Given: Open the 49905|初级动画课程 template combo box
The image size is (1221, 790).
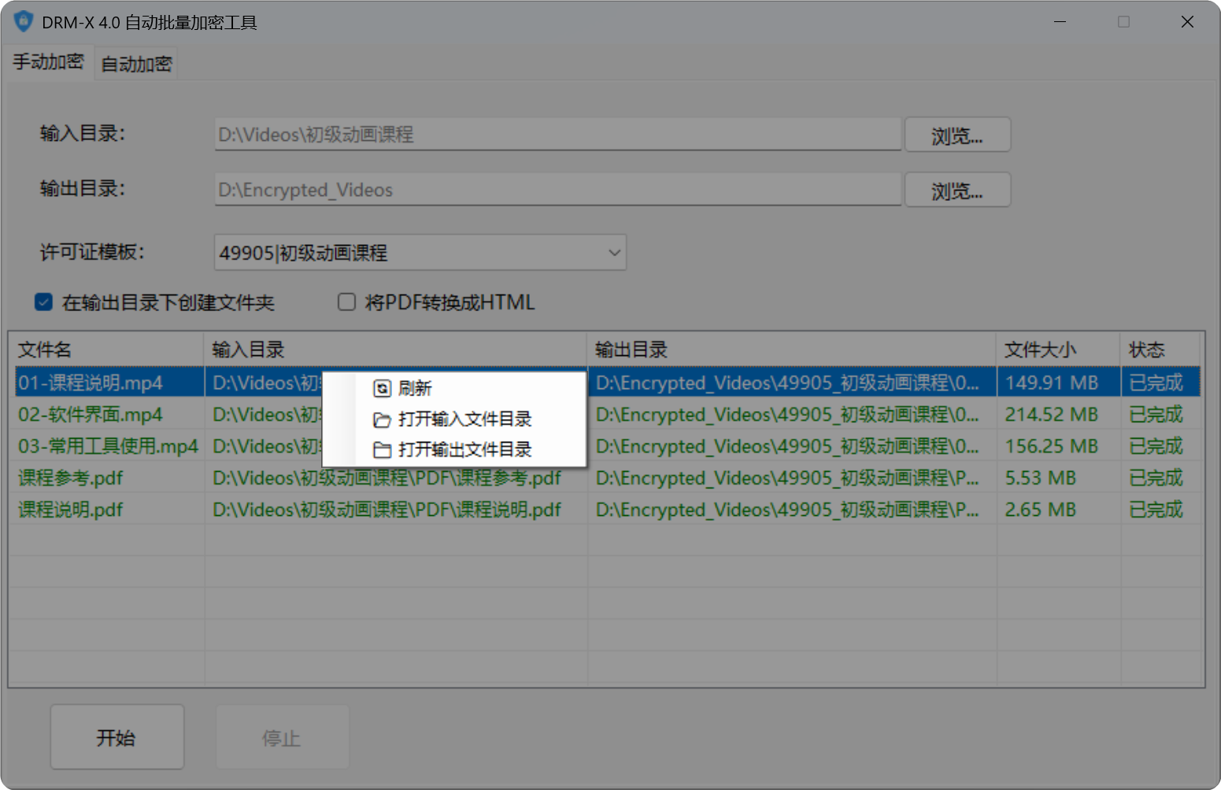Looking at the screenshot, I should [x=409, y=253].
